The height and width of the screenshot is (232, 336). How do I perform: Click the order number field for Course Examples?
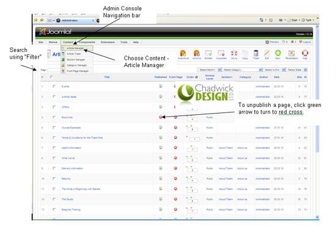coord(192,129)
